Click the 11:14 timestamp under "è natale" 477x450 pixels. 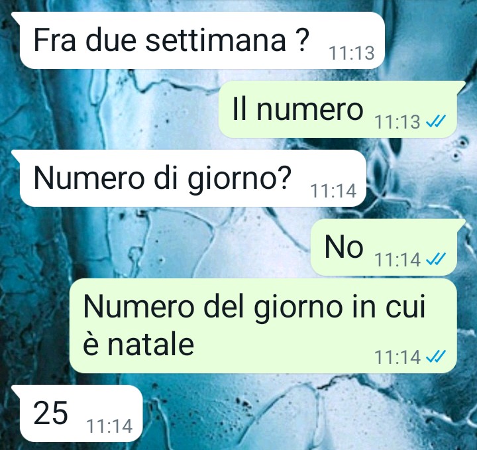397,357
